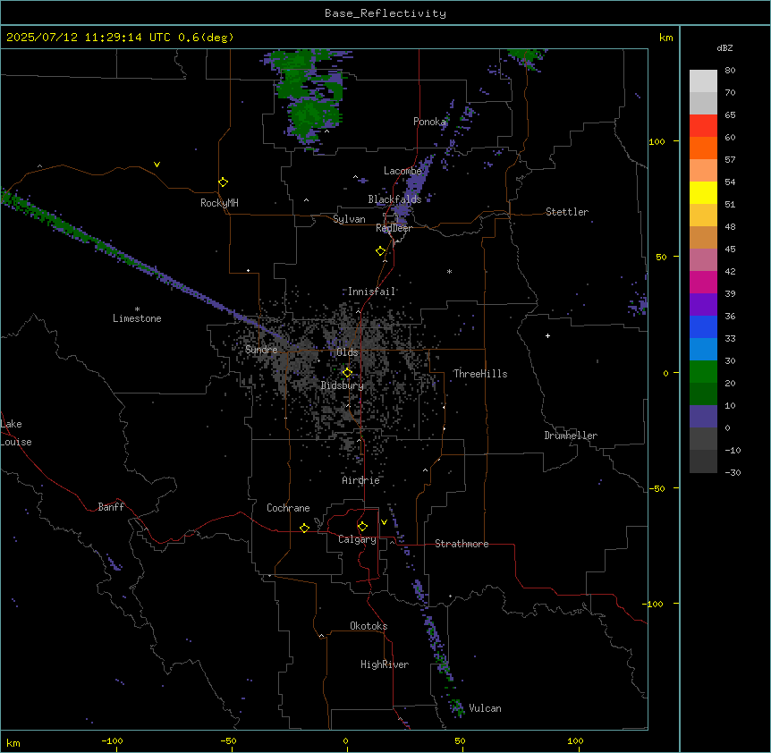Select the yellow diamond marker below Cochrane
The height and width of the screenshot is (753, 771).
pyautogui.click(x=304, y=528)
